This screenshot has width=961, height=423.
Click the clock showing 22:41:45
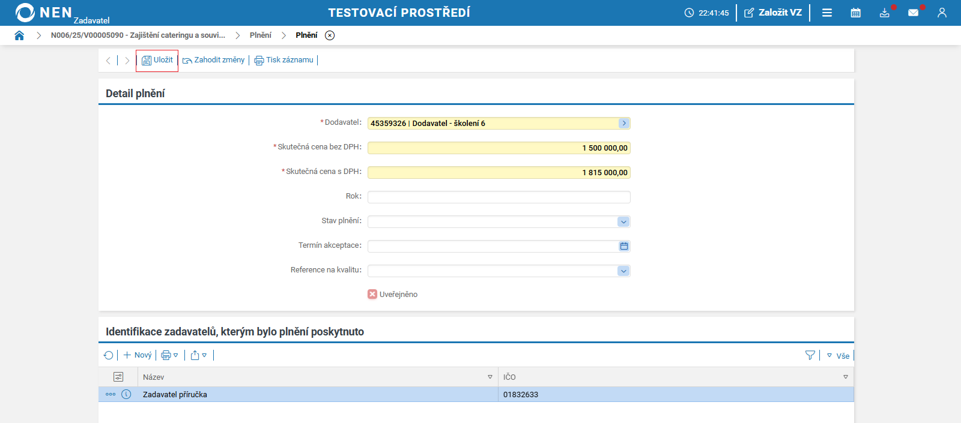pos(707,13)
